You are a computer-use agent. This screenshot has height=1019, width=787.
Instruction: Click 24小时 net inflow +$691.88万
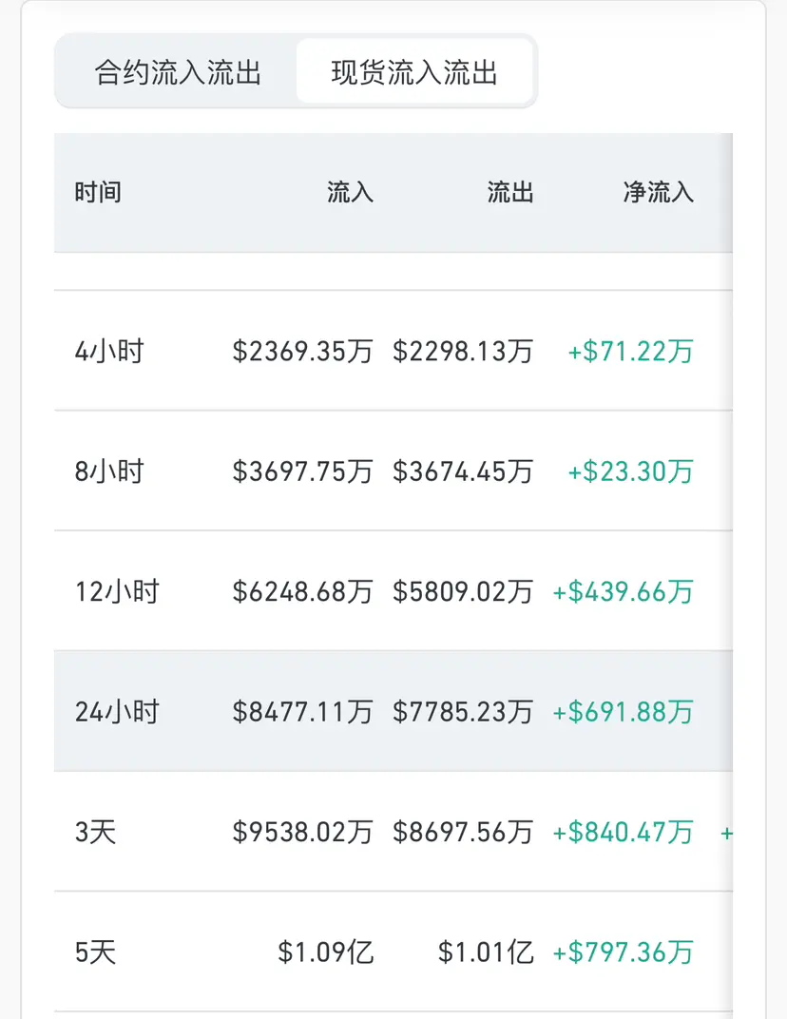tap(623, 712)
